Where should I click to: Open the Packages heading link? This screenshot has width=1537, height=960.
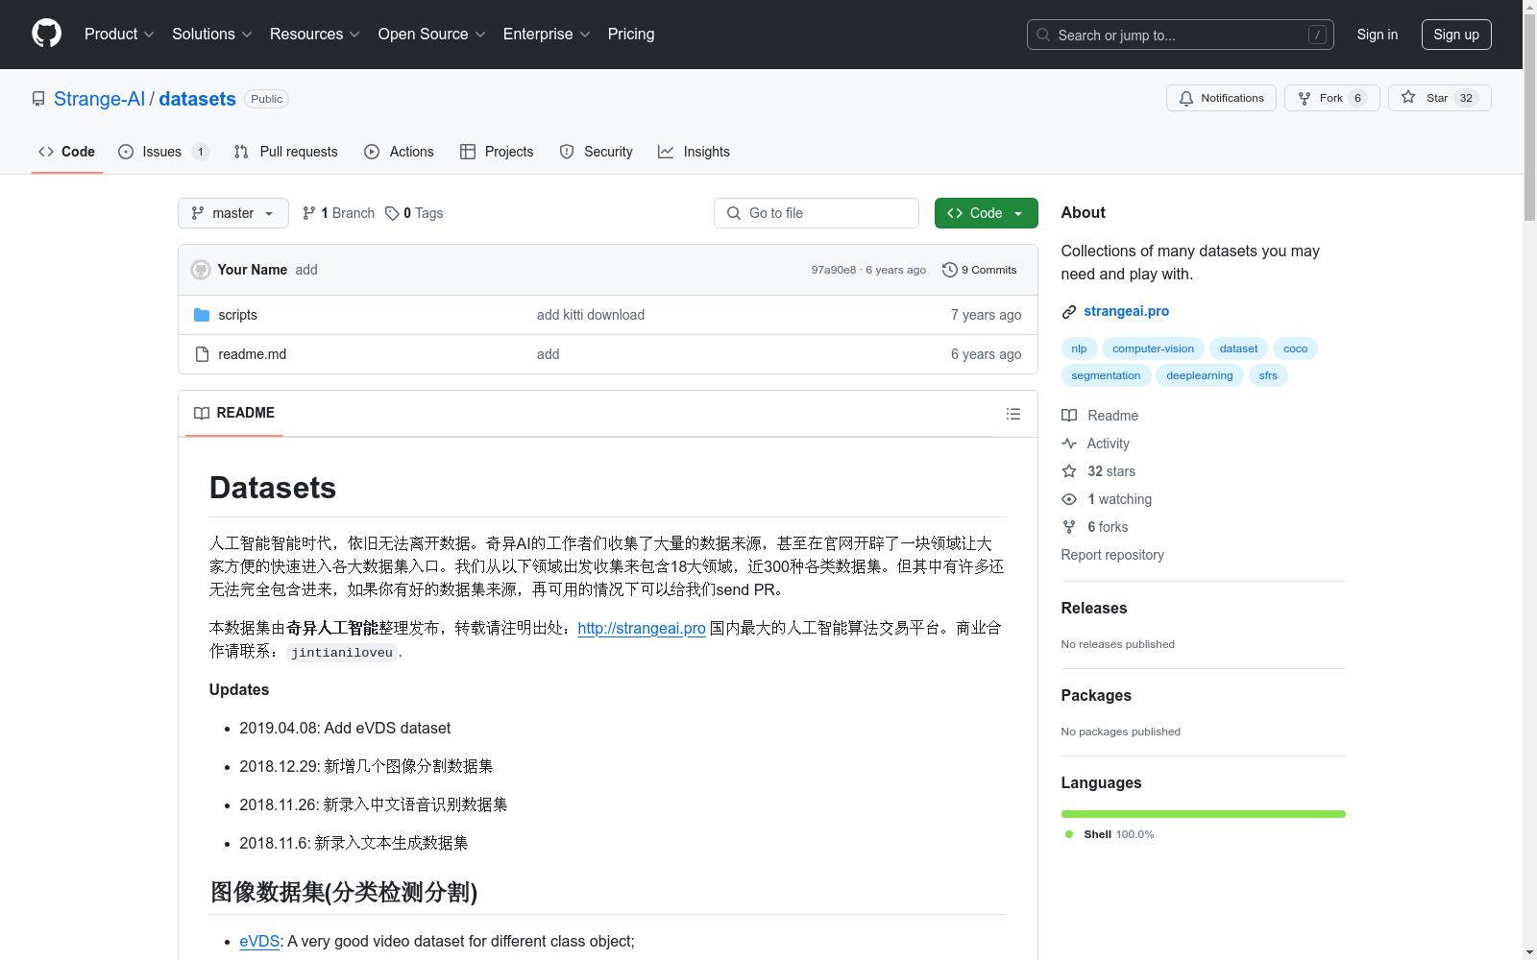(x=1096, y=695)
